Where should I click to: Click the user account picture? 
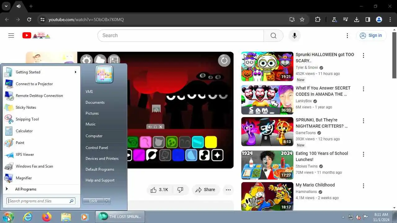click(104, 74)
